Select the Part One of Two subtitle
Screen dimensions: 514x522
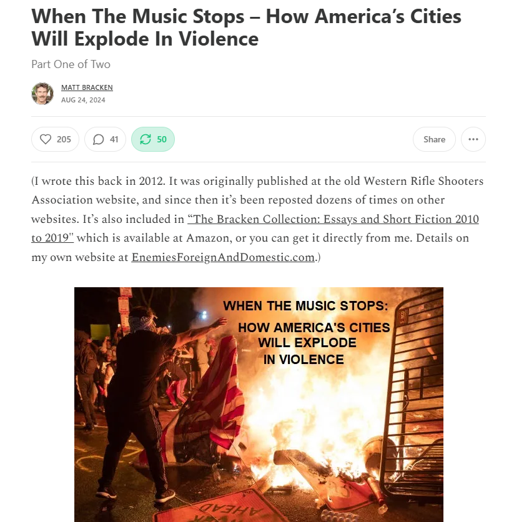click(71, 64)
